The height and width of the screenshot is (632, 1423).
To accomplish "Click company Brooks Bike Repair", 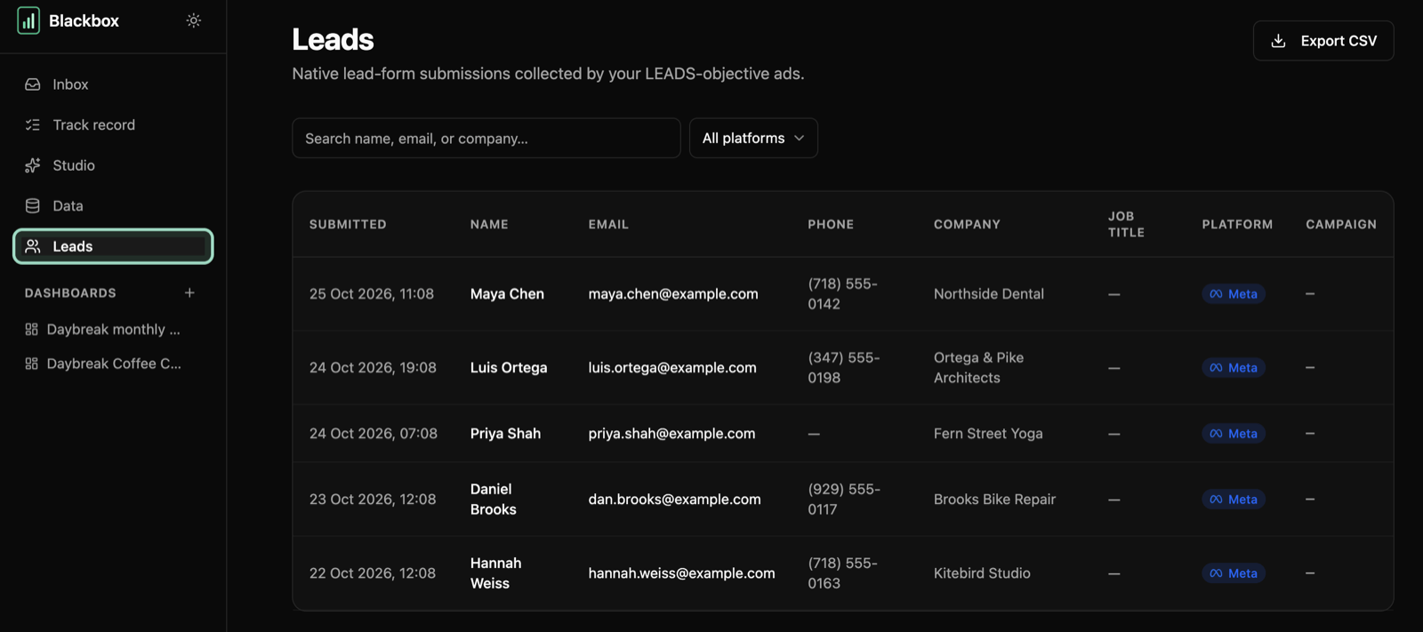I will [994, 499].
